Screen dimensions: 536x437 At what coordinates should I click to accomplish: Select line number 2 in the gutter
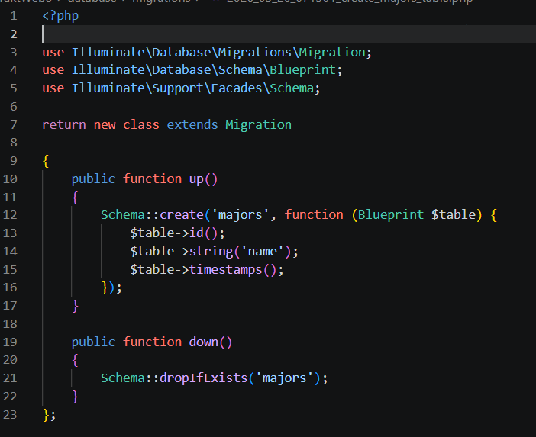click(x=13, y=34)
